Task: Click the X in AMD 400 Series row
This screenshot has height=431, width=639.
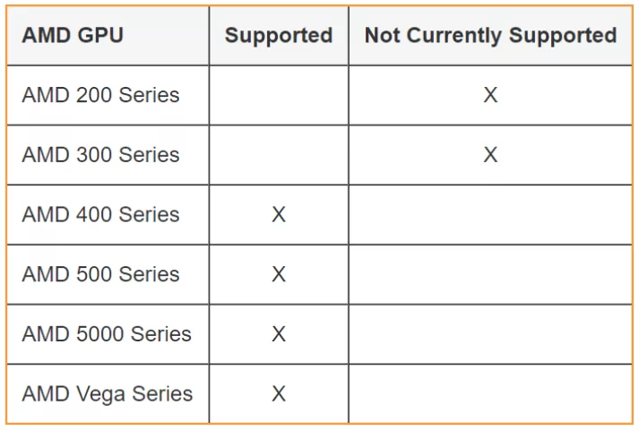Action: (x=279, y=215)
